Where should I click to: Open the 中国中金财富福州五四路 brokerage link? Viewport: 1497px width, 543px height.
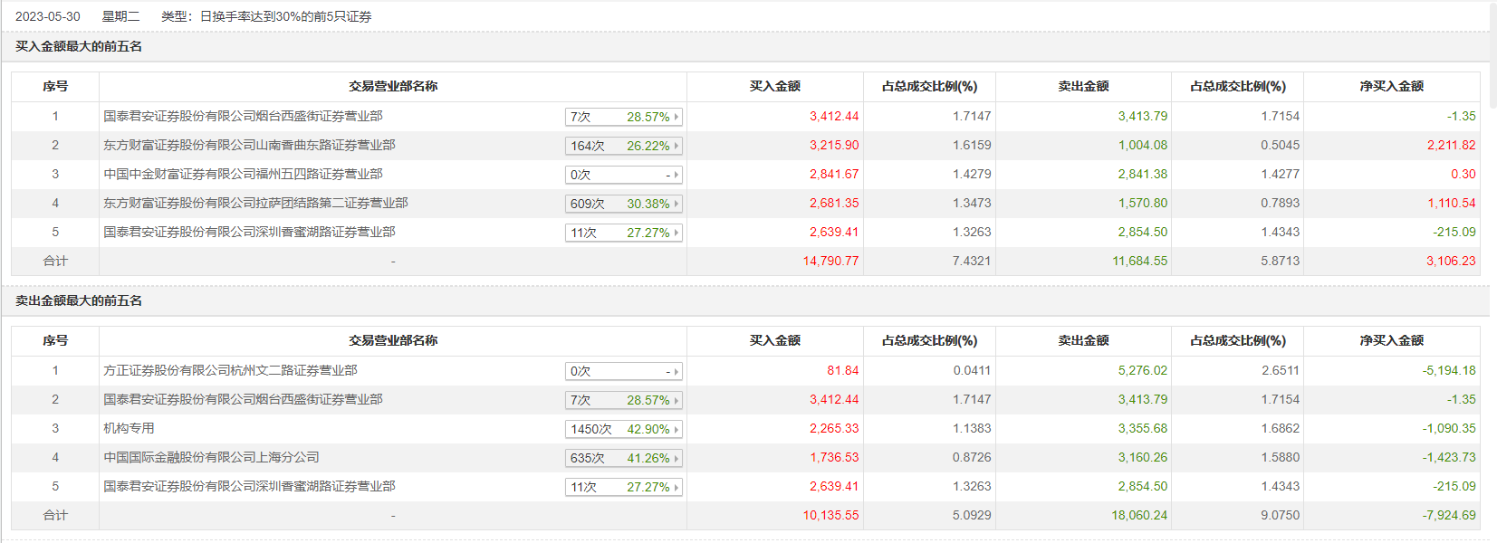(x=243, y=174)
